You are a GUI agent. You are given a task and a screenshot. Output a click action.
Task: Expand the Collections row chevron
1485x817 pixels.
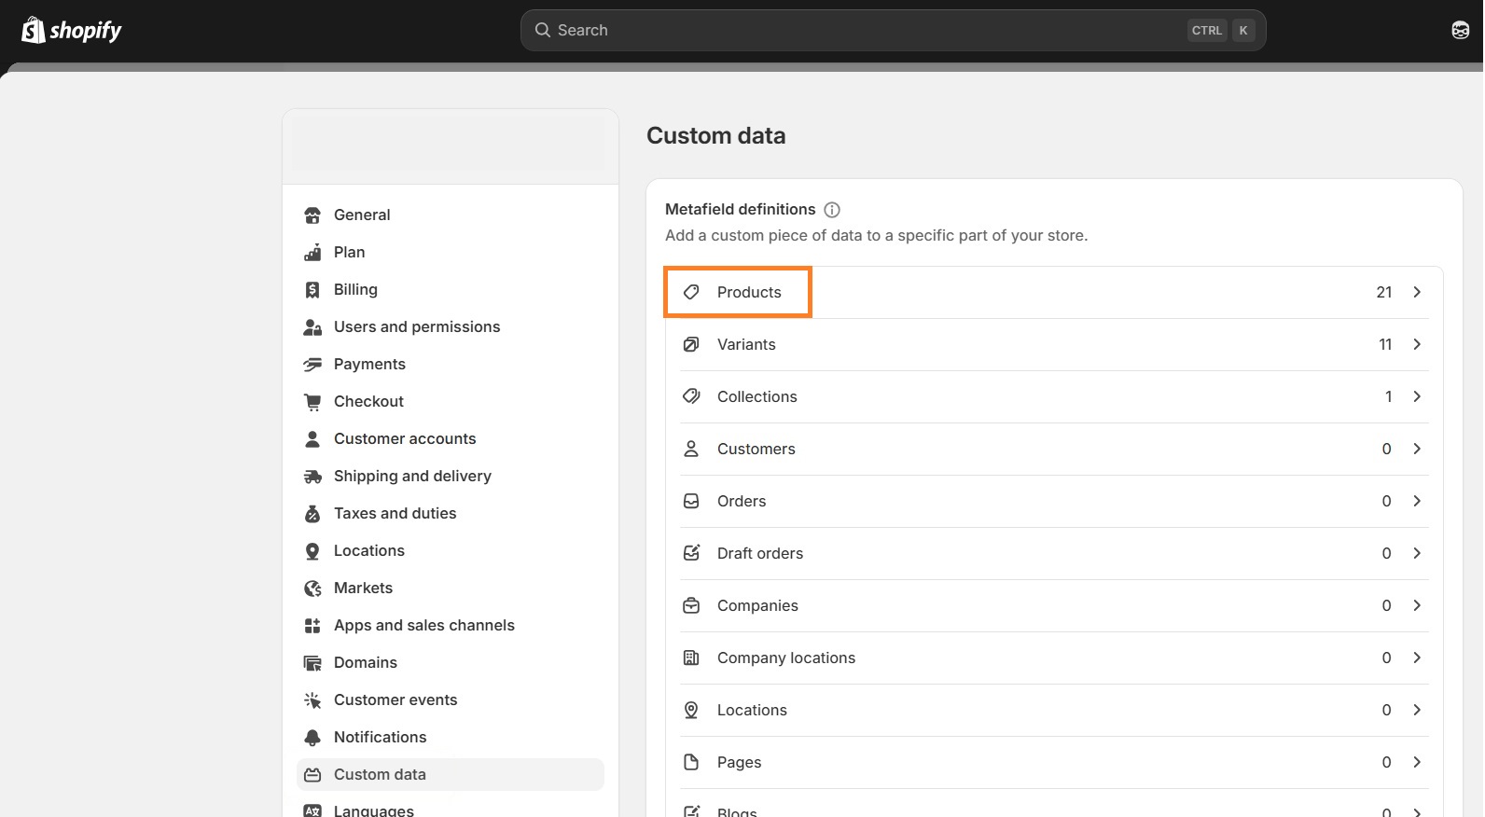(1417, 396)
